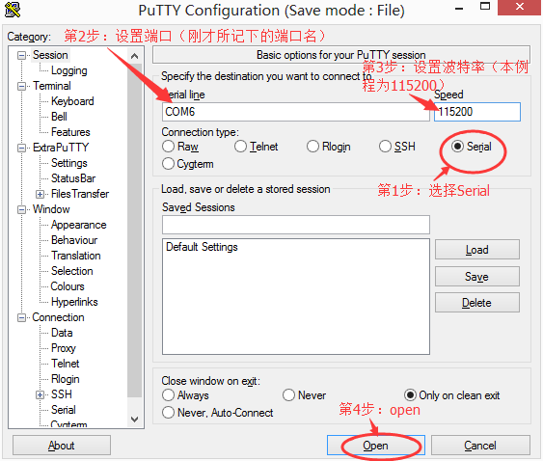543x461 pixels.
Task: Collapse the Session tree node
Action: pos(21,55)
